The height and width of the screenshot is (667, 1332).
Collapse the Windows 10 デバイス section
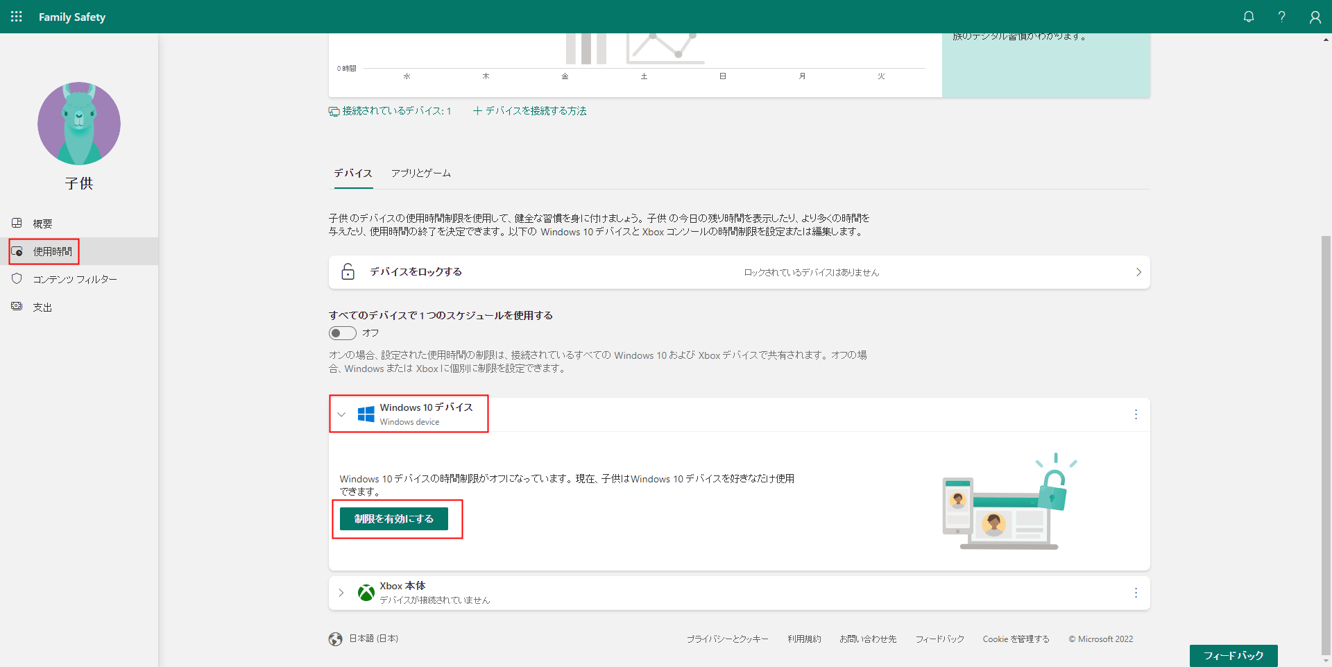pos(341,414)
